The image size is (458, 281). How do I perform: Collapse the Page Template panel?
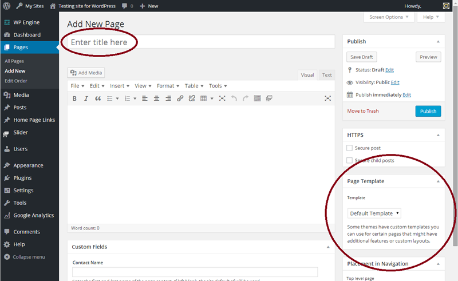click(438, 181)
